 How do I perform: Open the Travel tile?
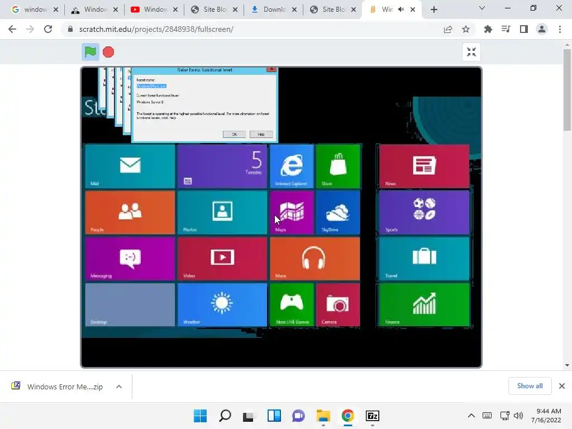coord(425,259)
